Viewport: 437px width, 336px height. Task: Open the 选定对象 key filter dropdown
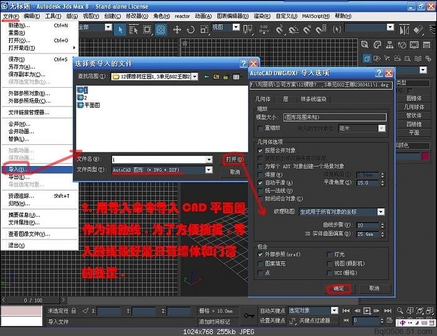point(334,310)
